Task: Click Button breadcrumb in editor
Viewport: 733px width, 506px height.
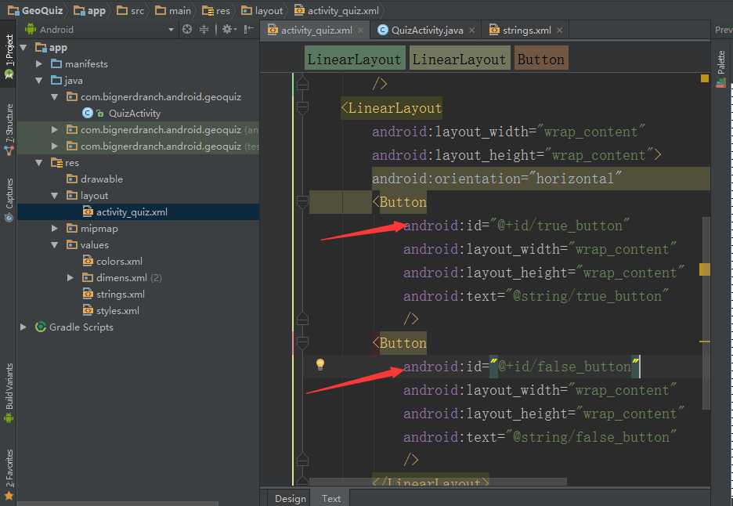Action: (x=541, y=59)
